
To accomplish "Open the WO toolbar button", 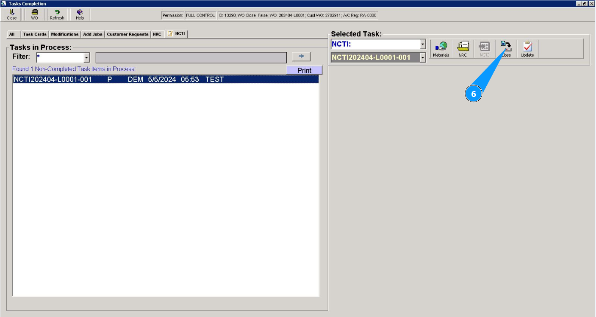I will pyautogui.click(x=34, y=15).
